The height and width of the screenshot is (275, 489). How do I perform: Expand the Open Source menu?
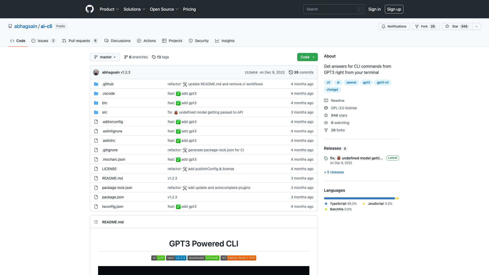click(x=164, y=9)
